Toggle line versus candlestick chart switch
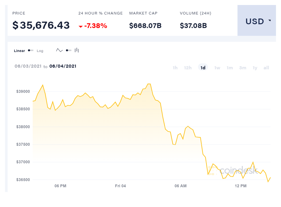 tap(68, 50)
